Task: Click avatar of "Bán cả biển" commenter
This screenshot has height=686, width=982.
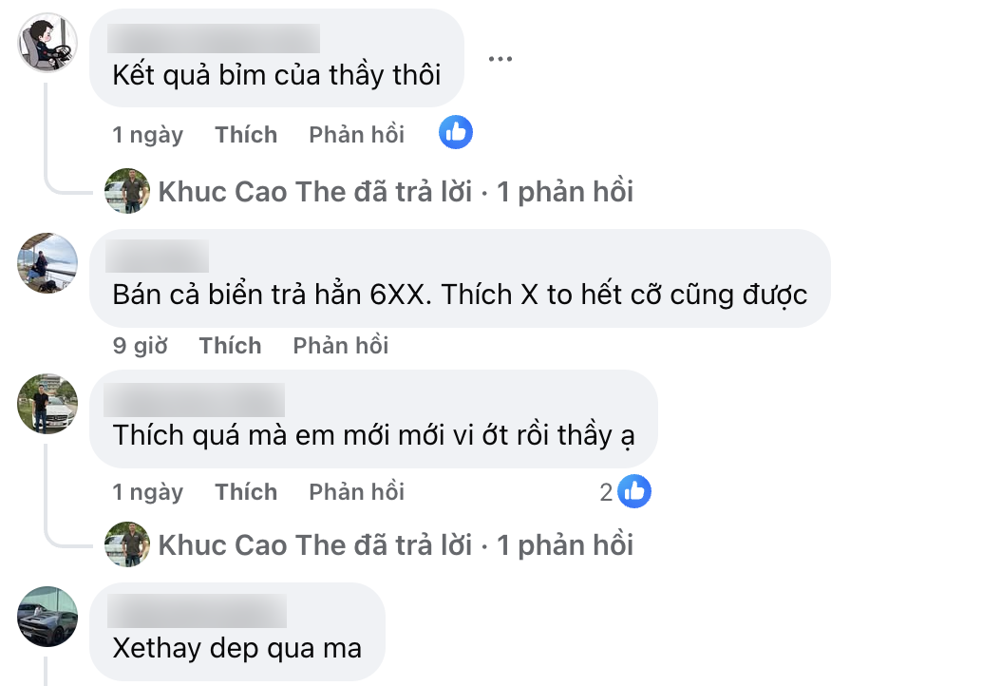Action: 47,263
